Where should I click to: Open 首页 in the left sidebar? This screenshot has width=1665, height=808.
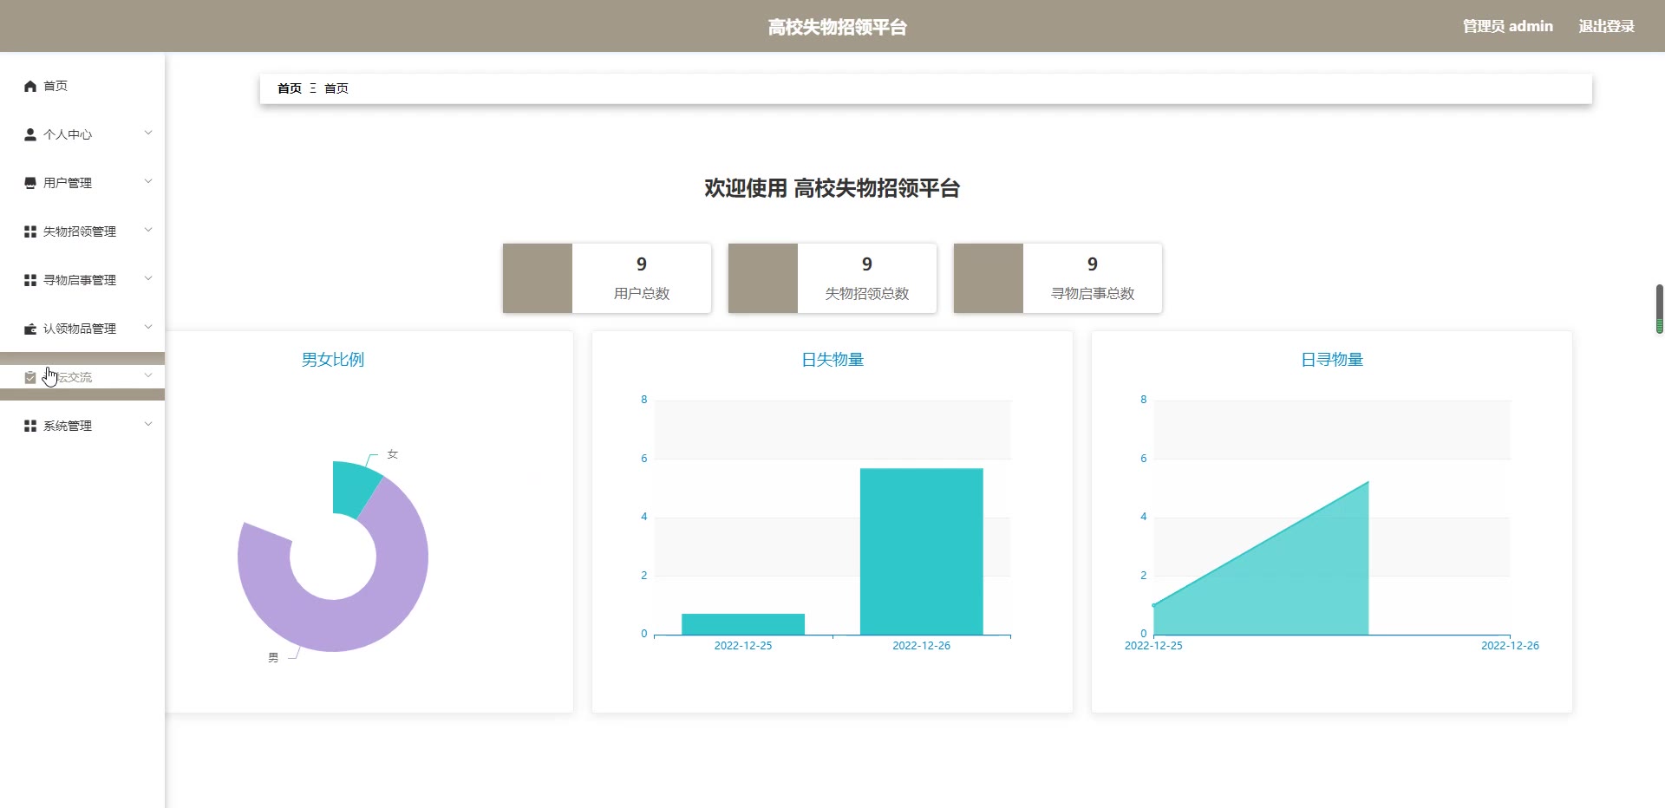[x=55, y=86]
